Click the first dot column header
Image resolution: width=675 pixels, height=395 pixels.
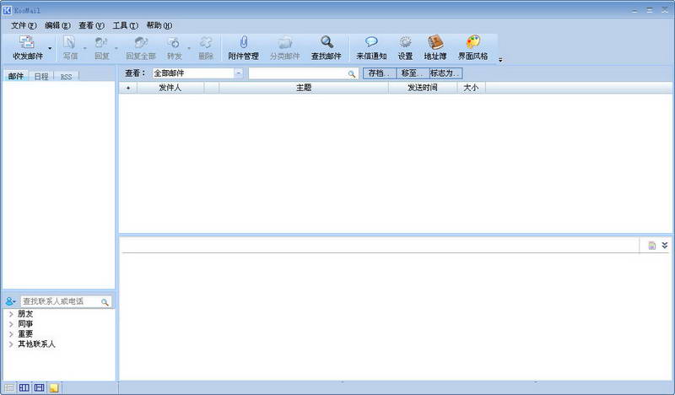128,88
